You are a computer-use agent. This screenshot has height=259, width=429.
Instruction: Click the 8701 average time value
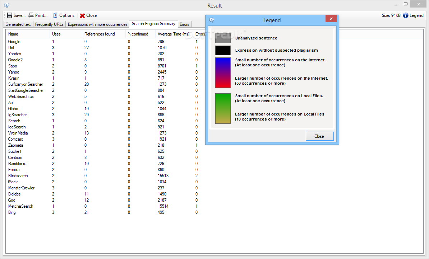click(x=162, y=66)
